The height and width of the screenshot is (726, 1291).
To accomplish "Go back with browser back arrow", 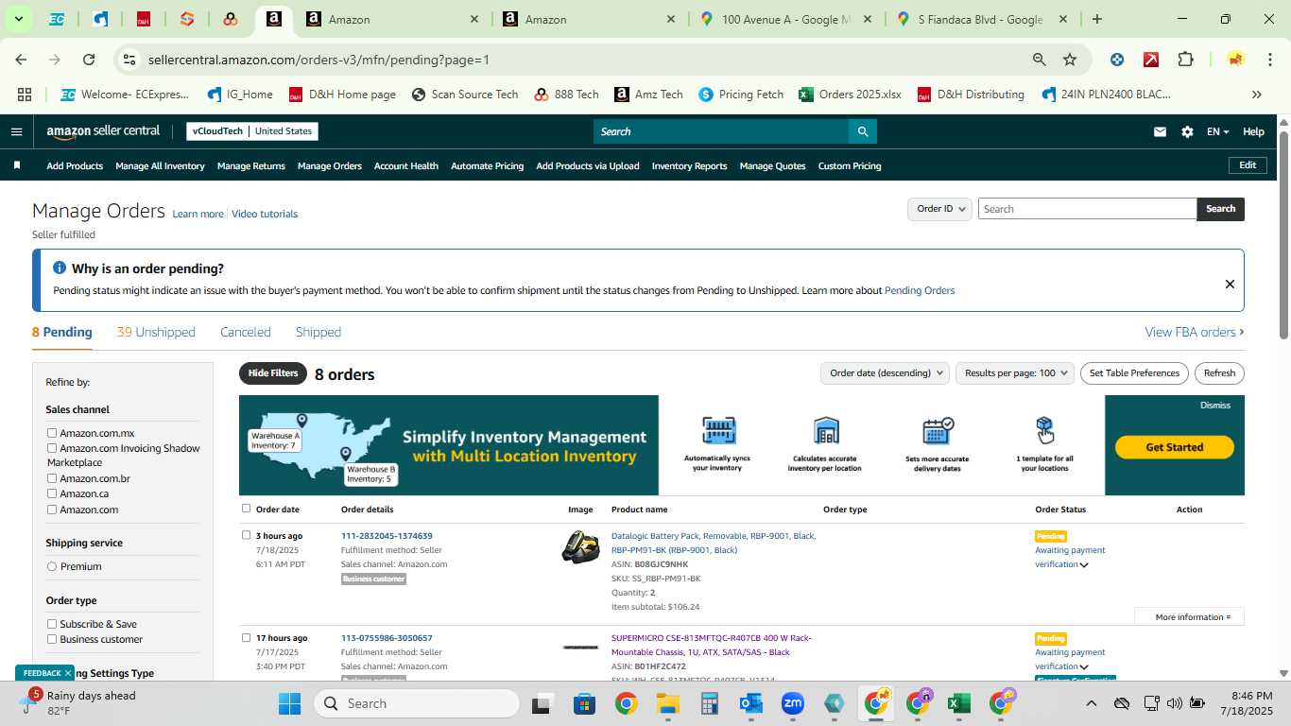I will coord(21,60).
